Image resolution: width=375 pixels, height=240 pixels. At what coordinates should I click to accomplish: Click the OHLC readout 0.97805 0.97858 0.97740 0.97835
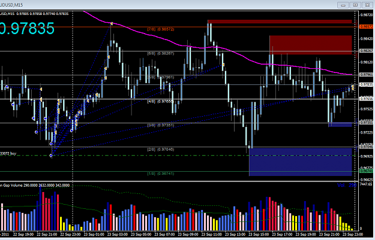pos(43,14)
